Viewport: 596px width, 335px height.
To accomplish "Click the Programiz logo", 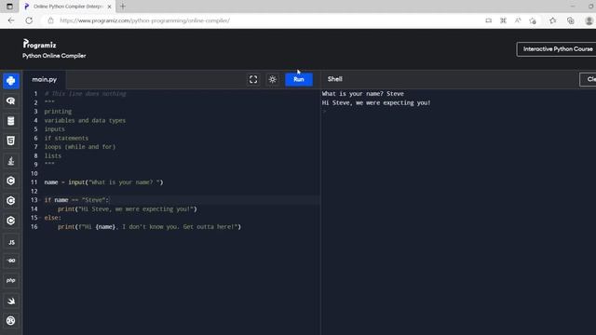I will coord(39,44).
